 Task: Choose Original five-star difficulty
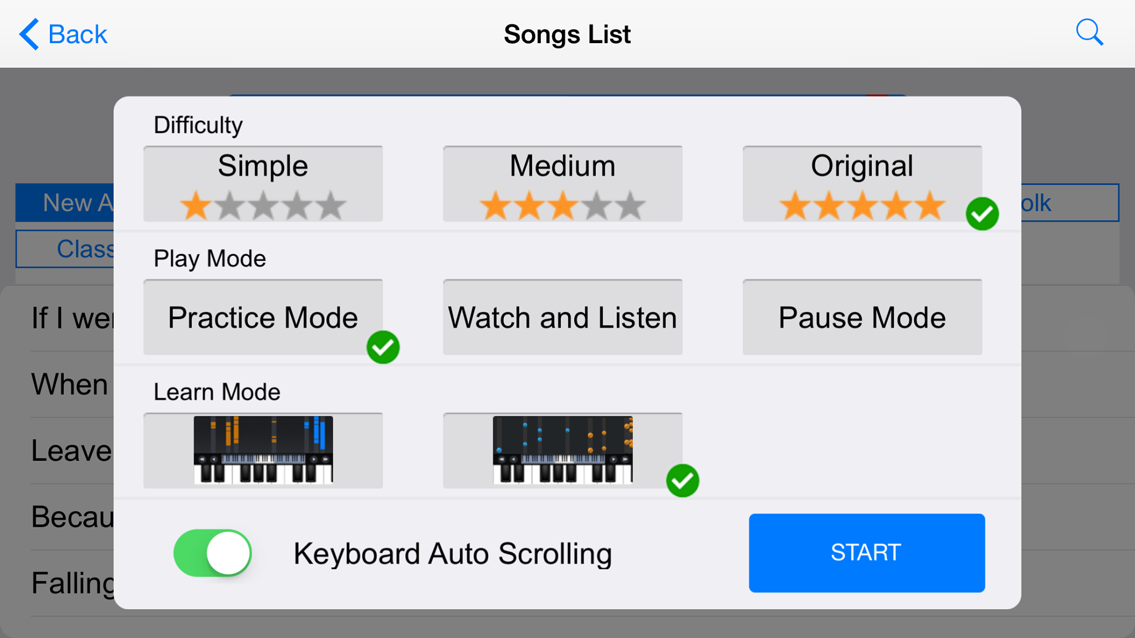click(x=862, y=184)
